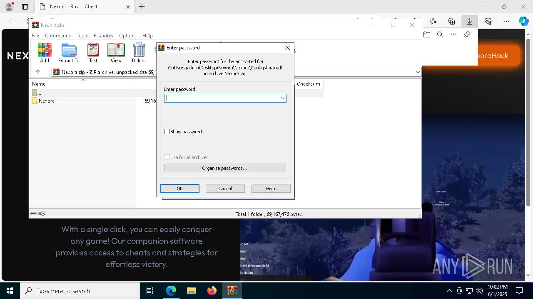The height and width of the screenshot is (299, 533).
Task: Click Cancel in the password dialog
Action: pyautogui.click(x=225, y=189)
